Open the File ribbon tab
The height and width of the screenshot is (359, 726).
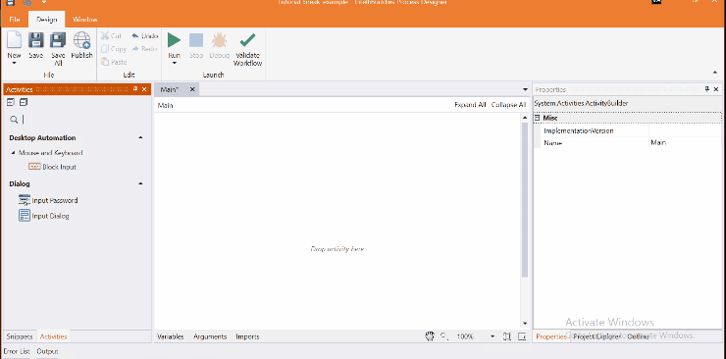pyautogui.click(x=15, y=20)
